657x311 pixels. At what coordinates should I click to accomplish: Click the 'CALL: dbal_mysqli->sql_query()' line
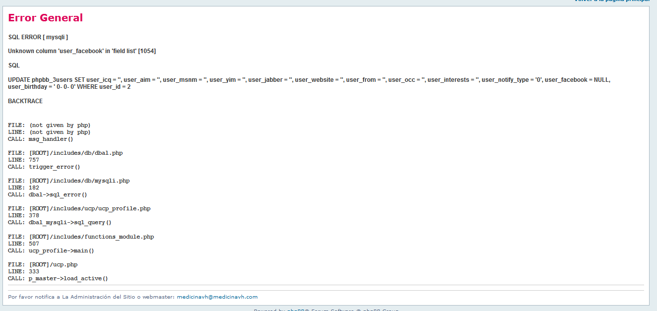[60, 222]
